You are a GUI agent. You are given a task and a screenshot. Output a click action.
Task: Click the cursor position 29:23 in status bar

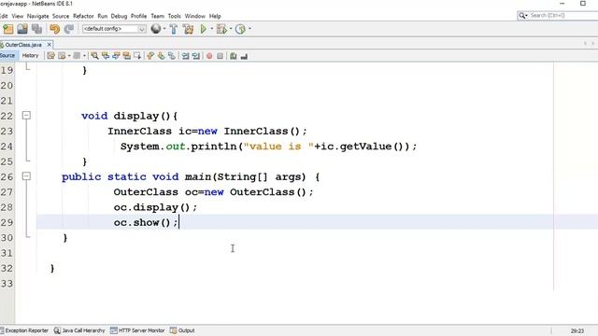point(577,331)
